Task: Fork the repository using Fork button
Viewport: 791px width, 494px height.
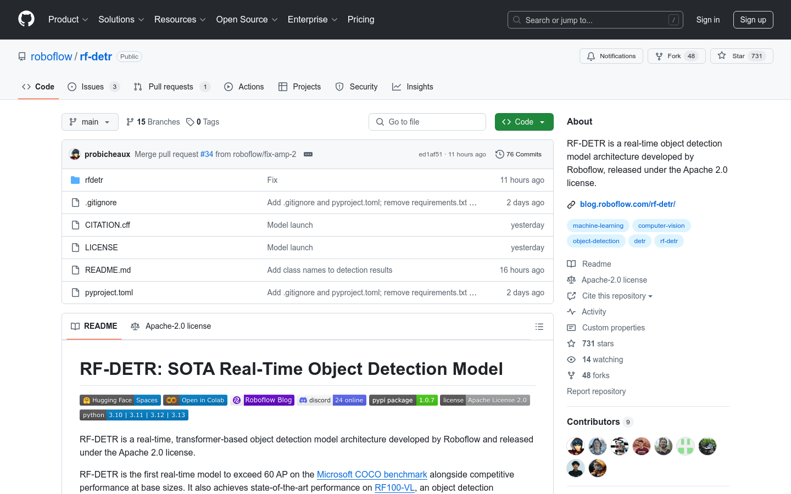Action: coord(676,56)
